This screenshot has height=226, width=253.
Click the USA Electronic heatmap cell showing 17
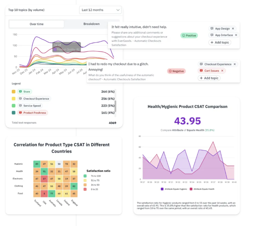tap(45, 179)
